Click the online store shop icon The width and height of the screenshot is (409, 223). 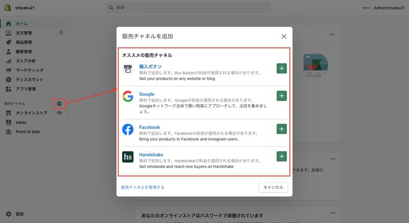point(8,113)
